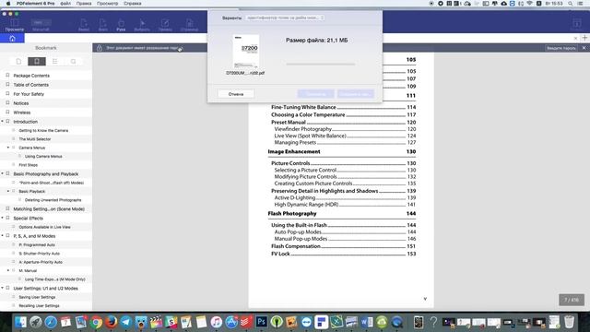Click the bookmark icon beside Package Contents
Screen dimensions: 590x332
coord(7,76)
